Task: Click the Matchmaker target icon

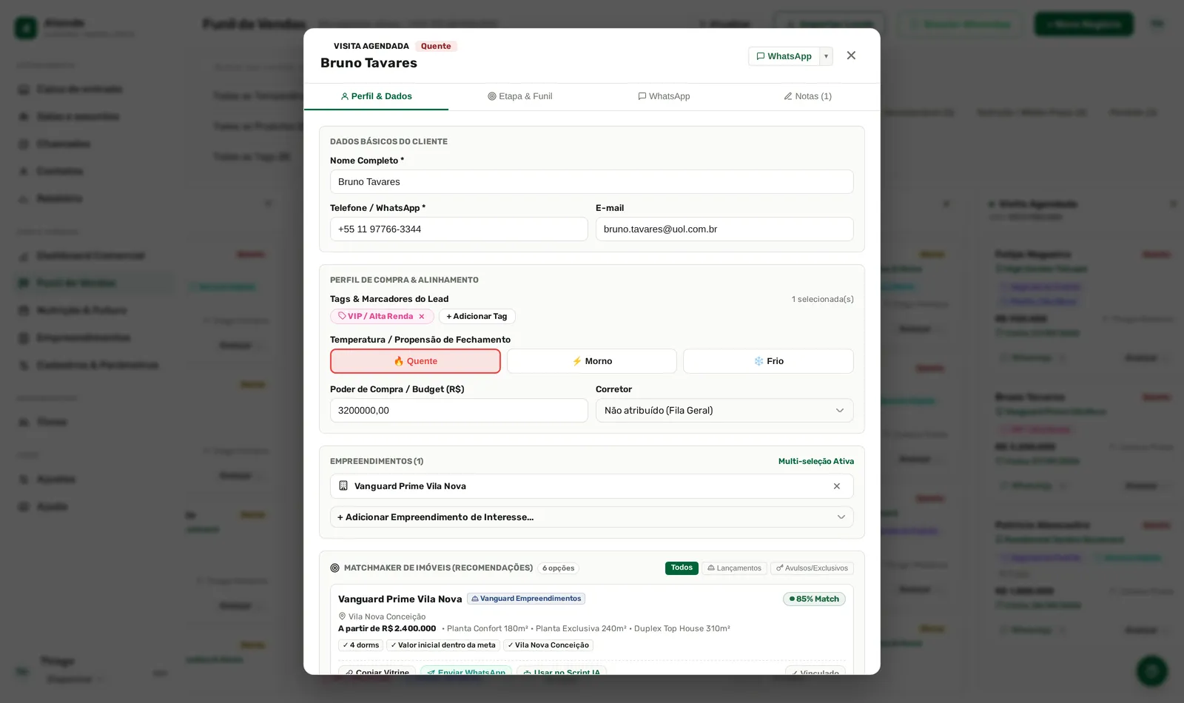Action: pyautogui.click(x=334, y=568)
